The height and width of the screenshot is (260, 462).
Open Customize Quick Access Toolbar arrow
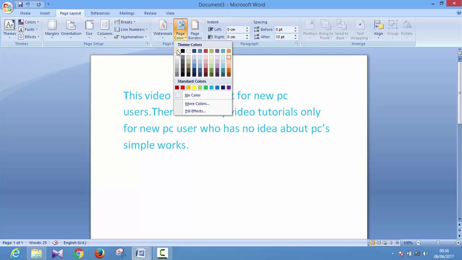pos(48,4)
